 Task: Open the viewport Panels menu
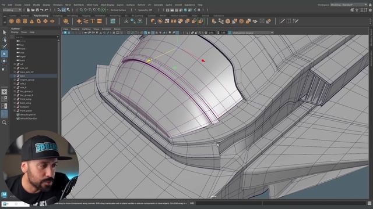[117, 29]
